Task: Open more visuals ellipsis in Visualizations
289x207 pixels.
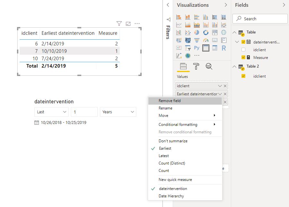Action: 197,55
